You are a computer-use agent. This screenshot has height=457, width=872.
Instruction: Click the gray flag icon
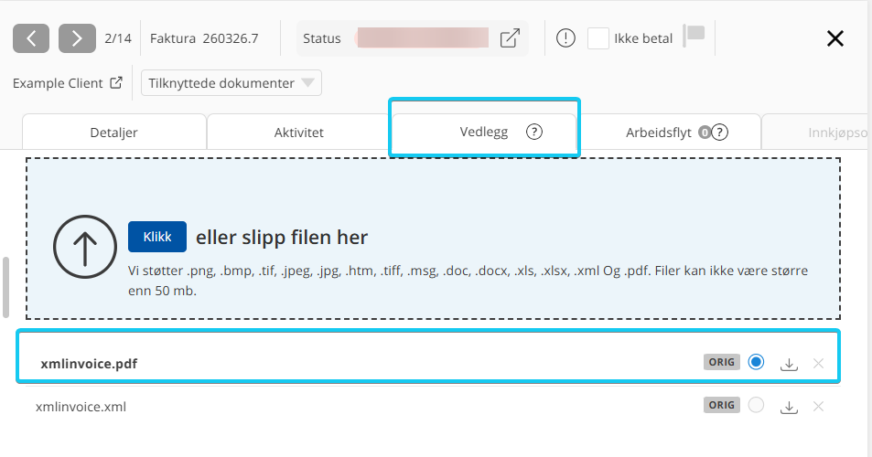click(x=694, y=35)
